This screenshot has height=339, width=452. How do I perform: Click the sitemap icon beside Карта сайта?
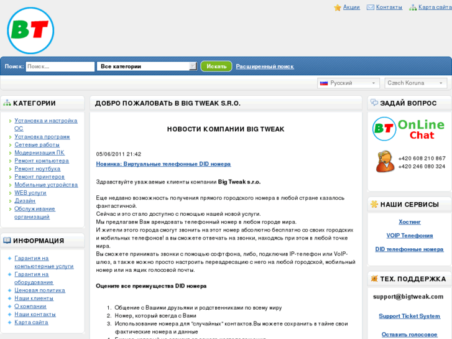coord(413,7)
